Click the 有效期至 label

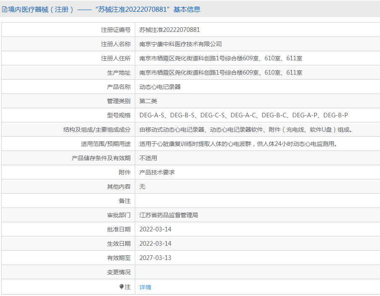119,258
